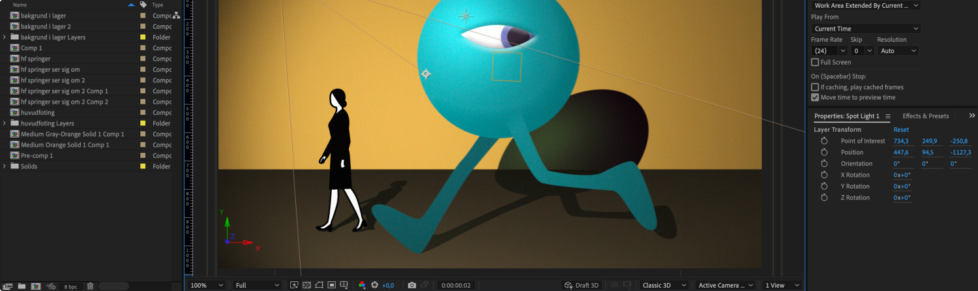Screen dimensions: 978x291
Task: Switch to the Effects & Presets tab
Action: [x=925, y=116]
